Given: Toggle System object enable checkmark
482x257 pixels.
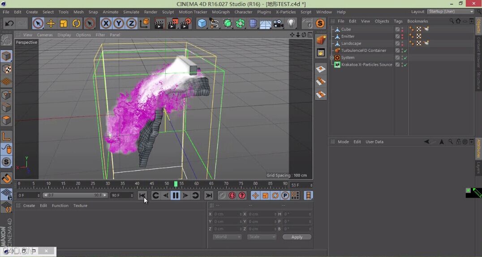Looking at the screenshot, I should (405, 58).
